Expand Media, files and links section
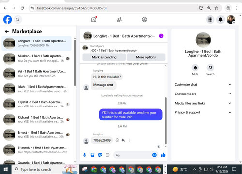 pyautogui.click(x=203, y=103)
